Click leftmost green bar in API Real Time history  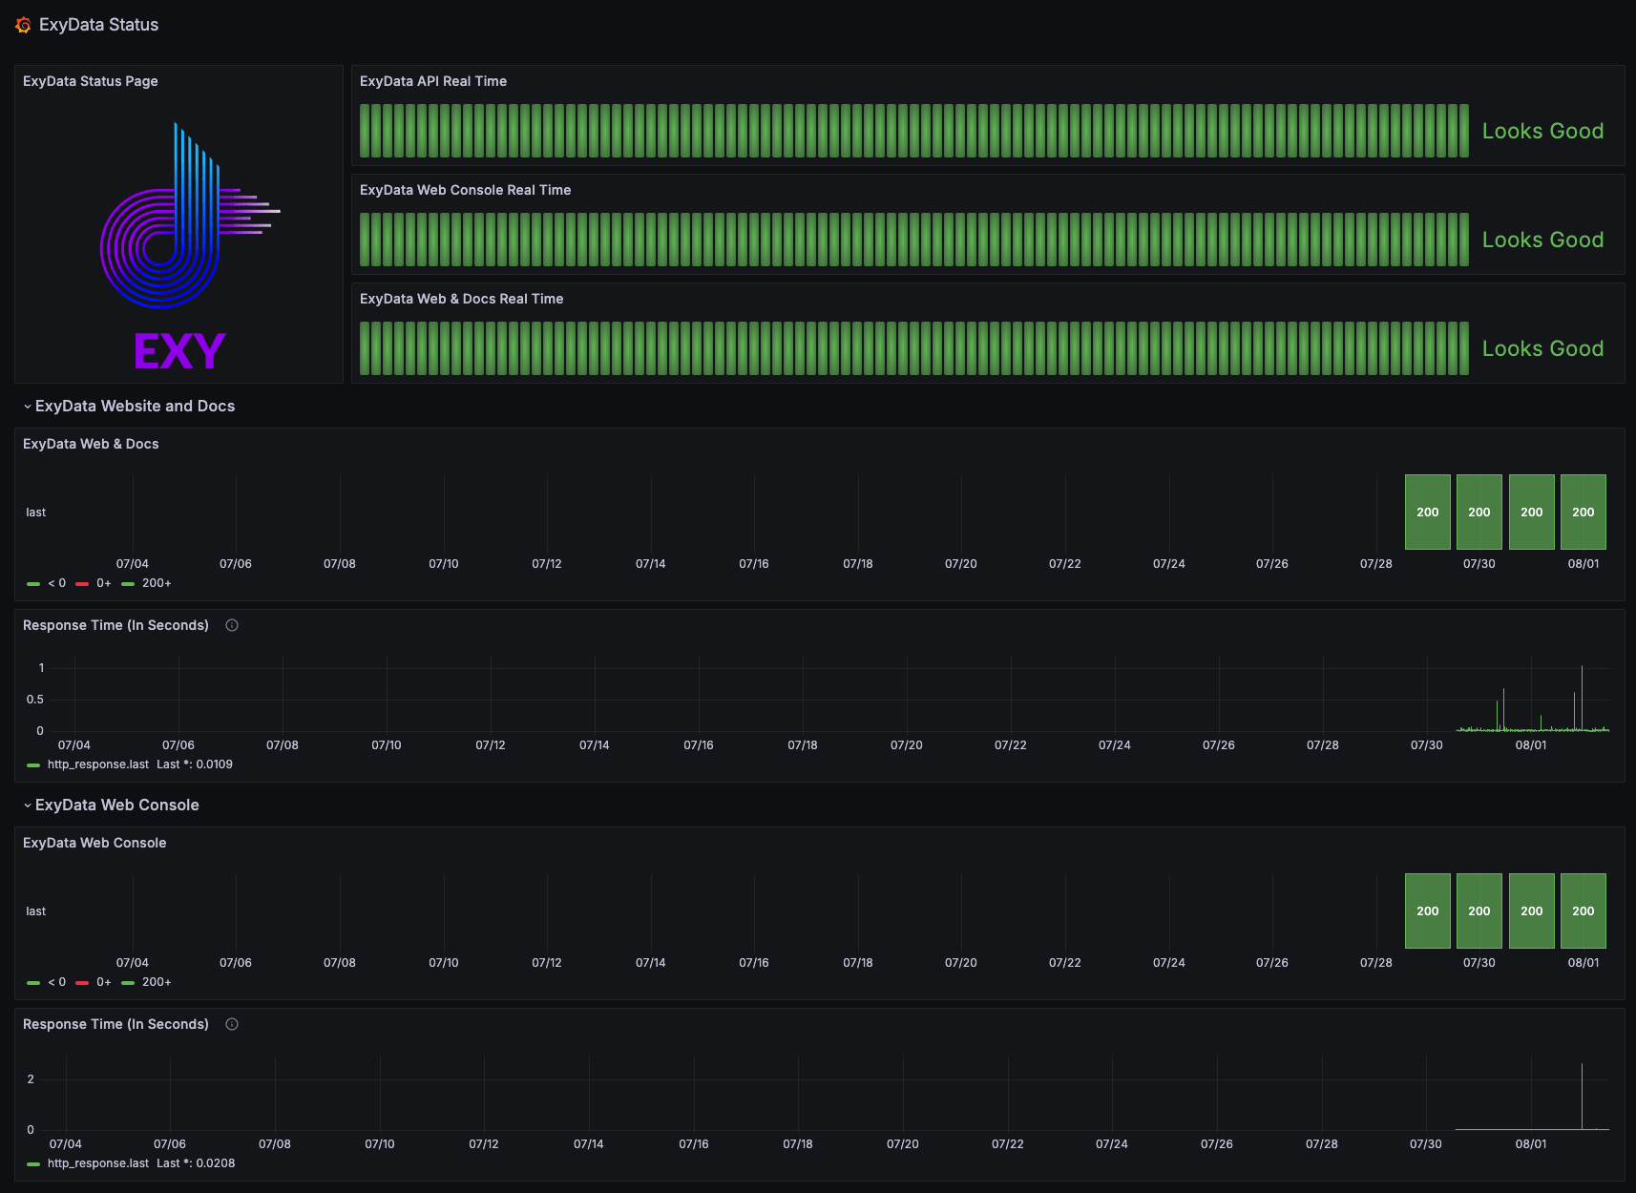(x=365, y=131)
